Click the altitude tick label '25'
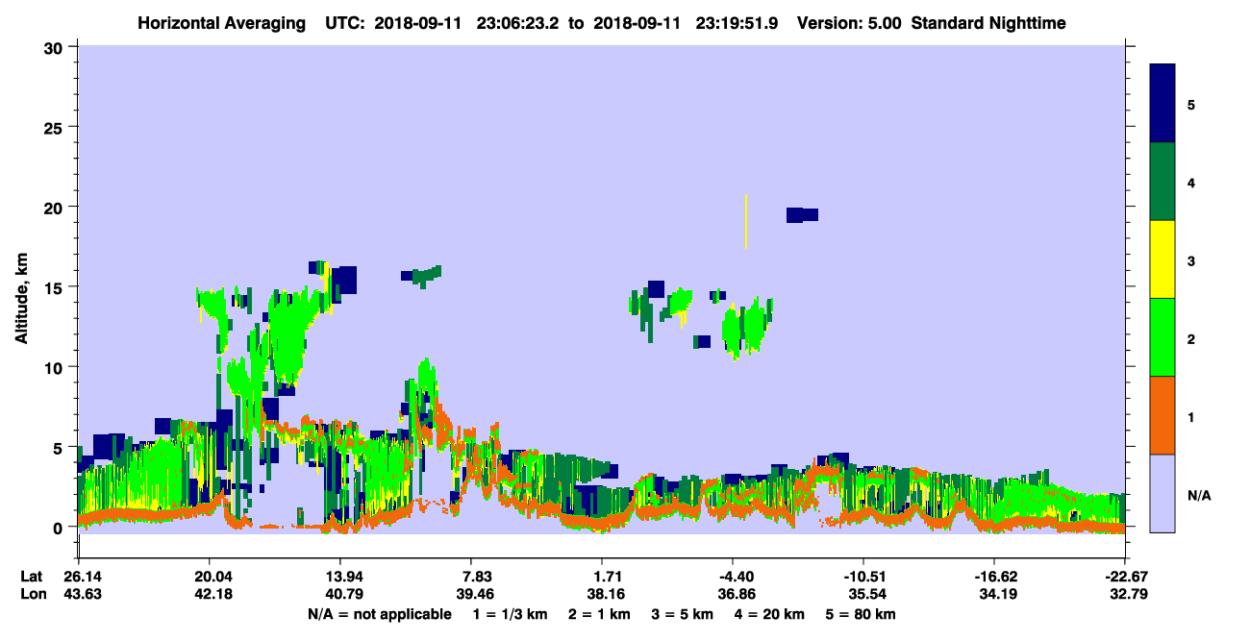Viewport: 1250px width, 641px height. coord(56,127)
